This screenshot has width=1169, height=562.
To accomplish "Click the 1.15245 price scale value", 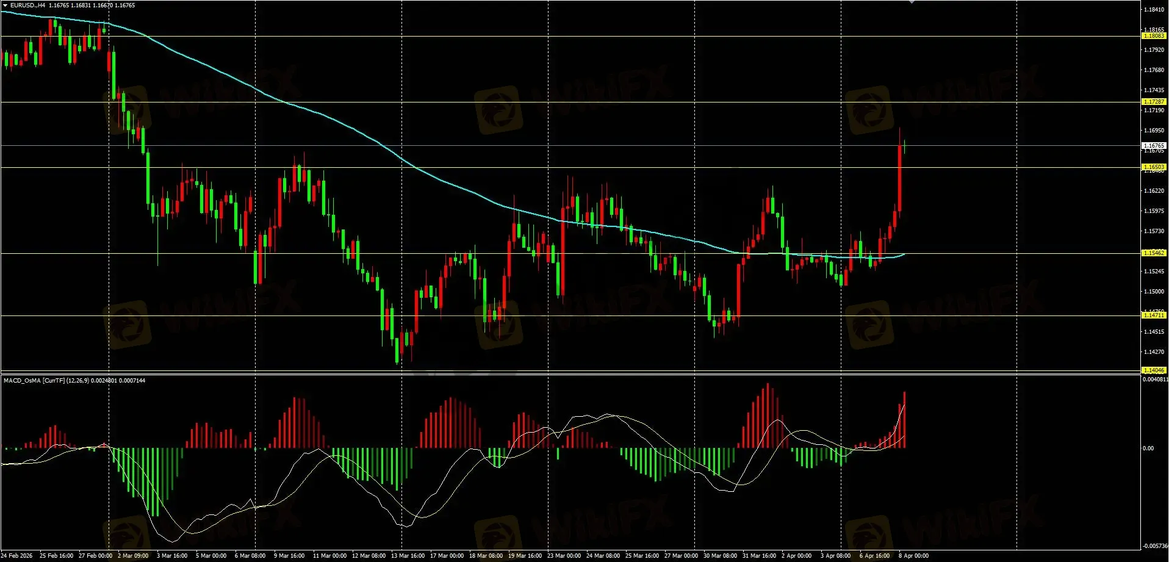I will pyautogui.click(x=1154, y=272).
